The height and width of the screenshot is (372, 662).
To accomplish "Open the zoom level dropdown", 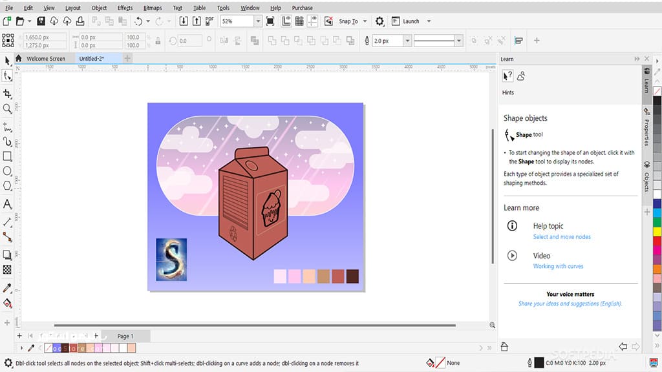I will click(258, 21).
